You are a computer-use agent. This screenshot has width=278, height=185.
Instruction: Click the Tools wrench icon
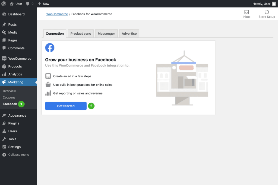4,139
